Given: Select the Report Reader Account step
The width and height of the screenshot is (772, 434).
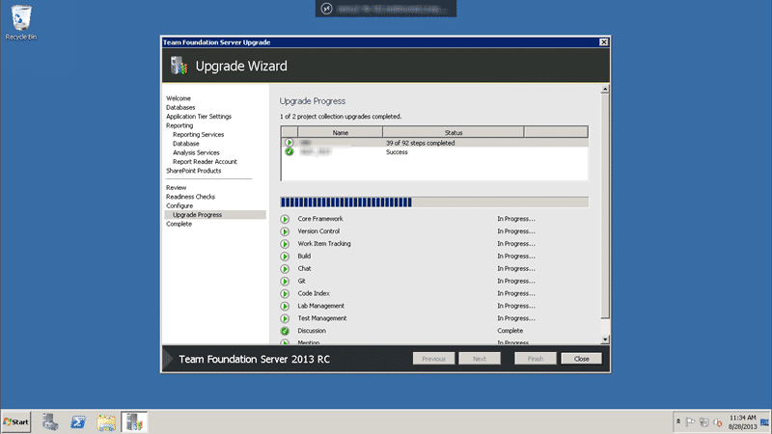Looking at the screenshot, I should (x=205, y=161).
